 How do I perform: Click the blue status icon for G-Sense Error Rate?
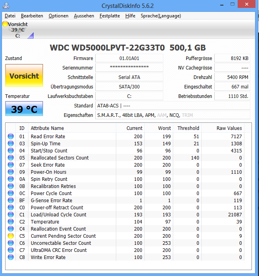click(x=11, y=200)
